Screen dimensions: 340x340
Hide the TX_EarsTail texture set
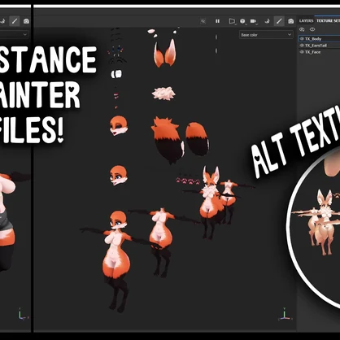302,46
